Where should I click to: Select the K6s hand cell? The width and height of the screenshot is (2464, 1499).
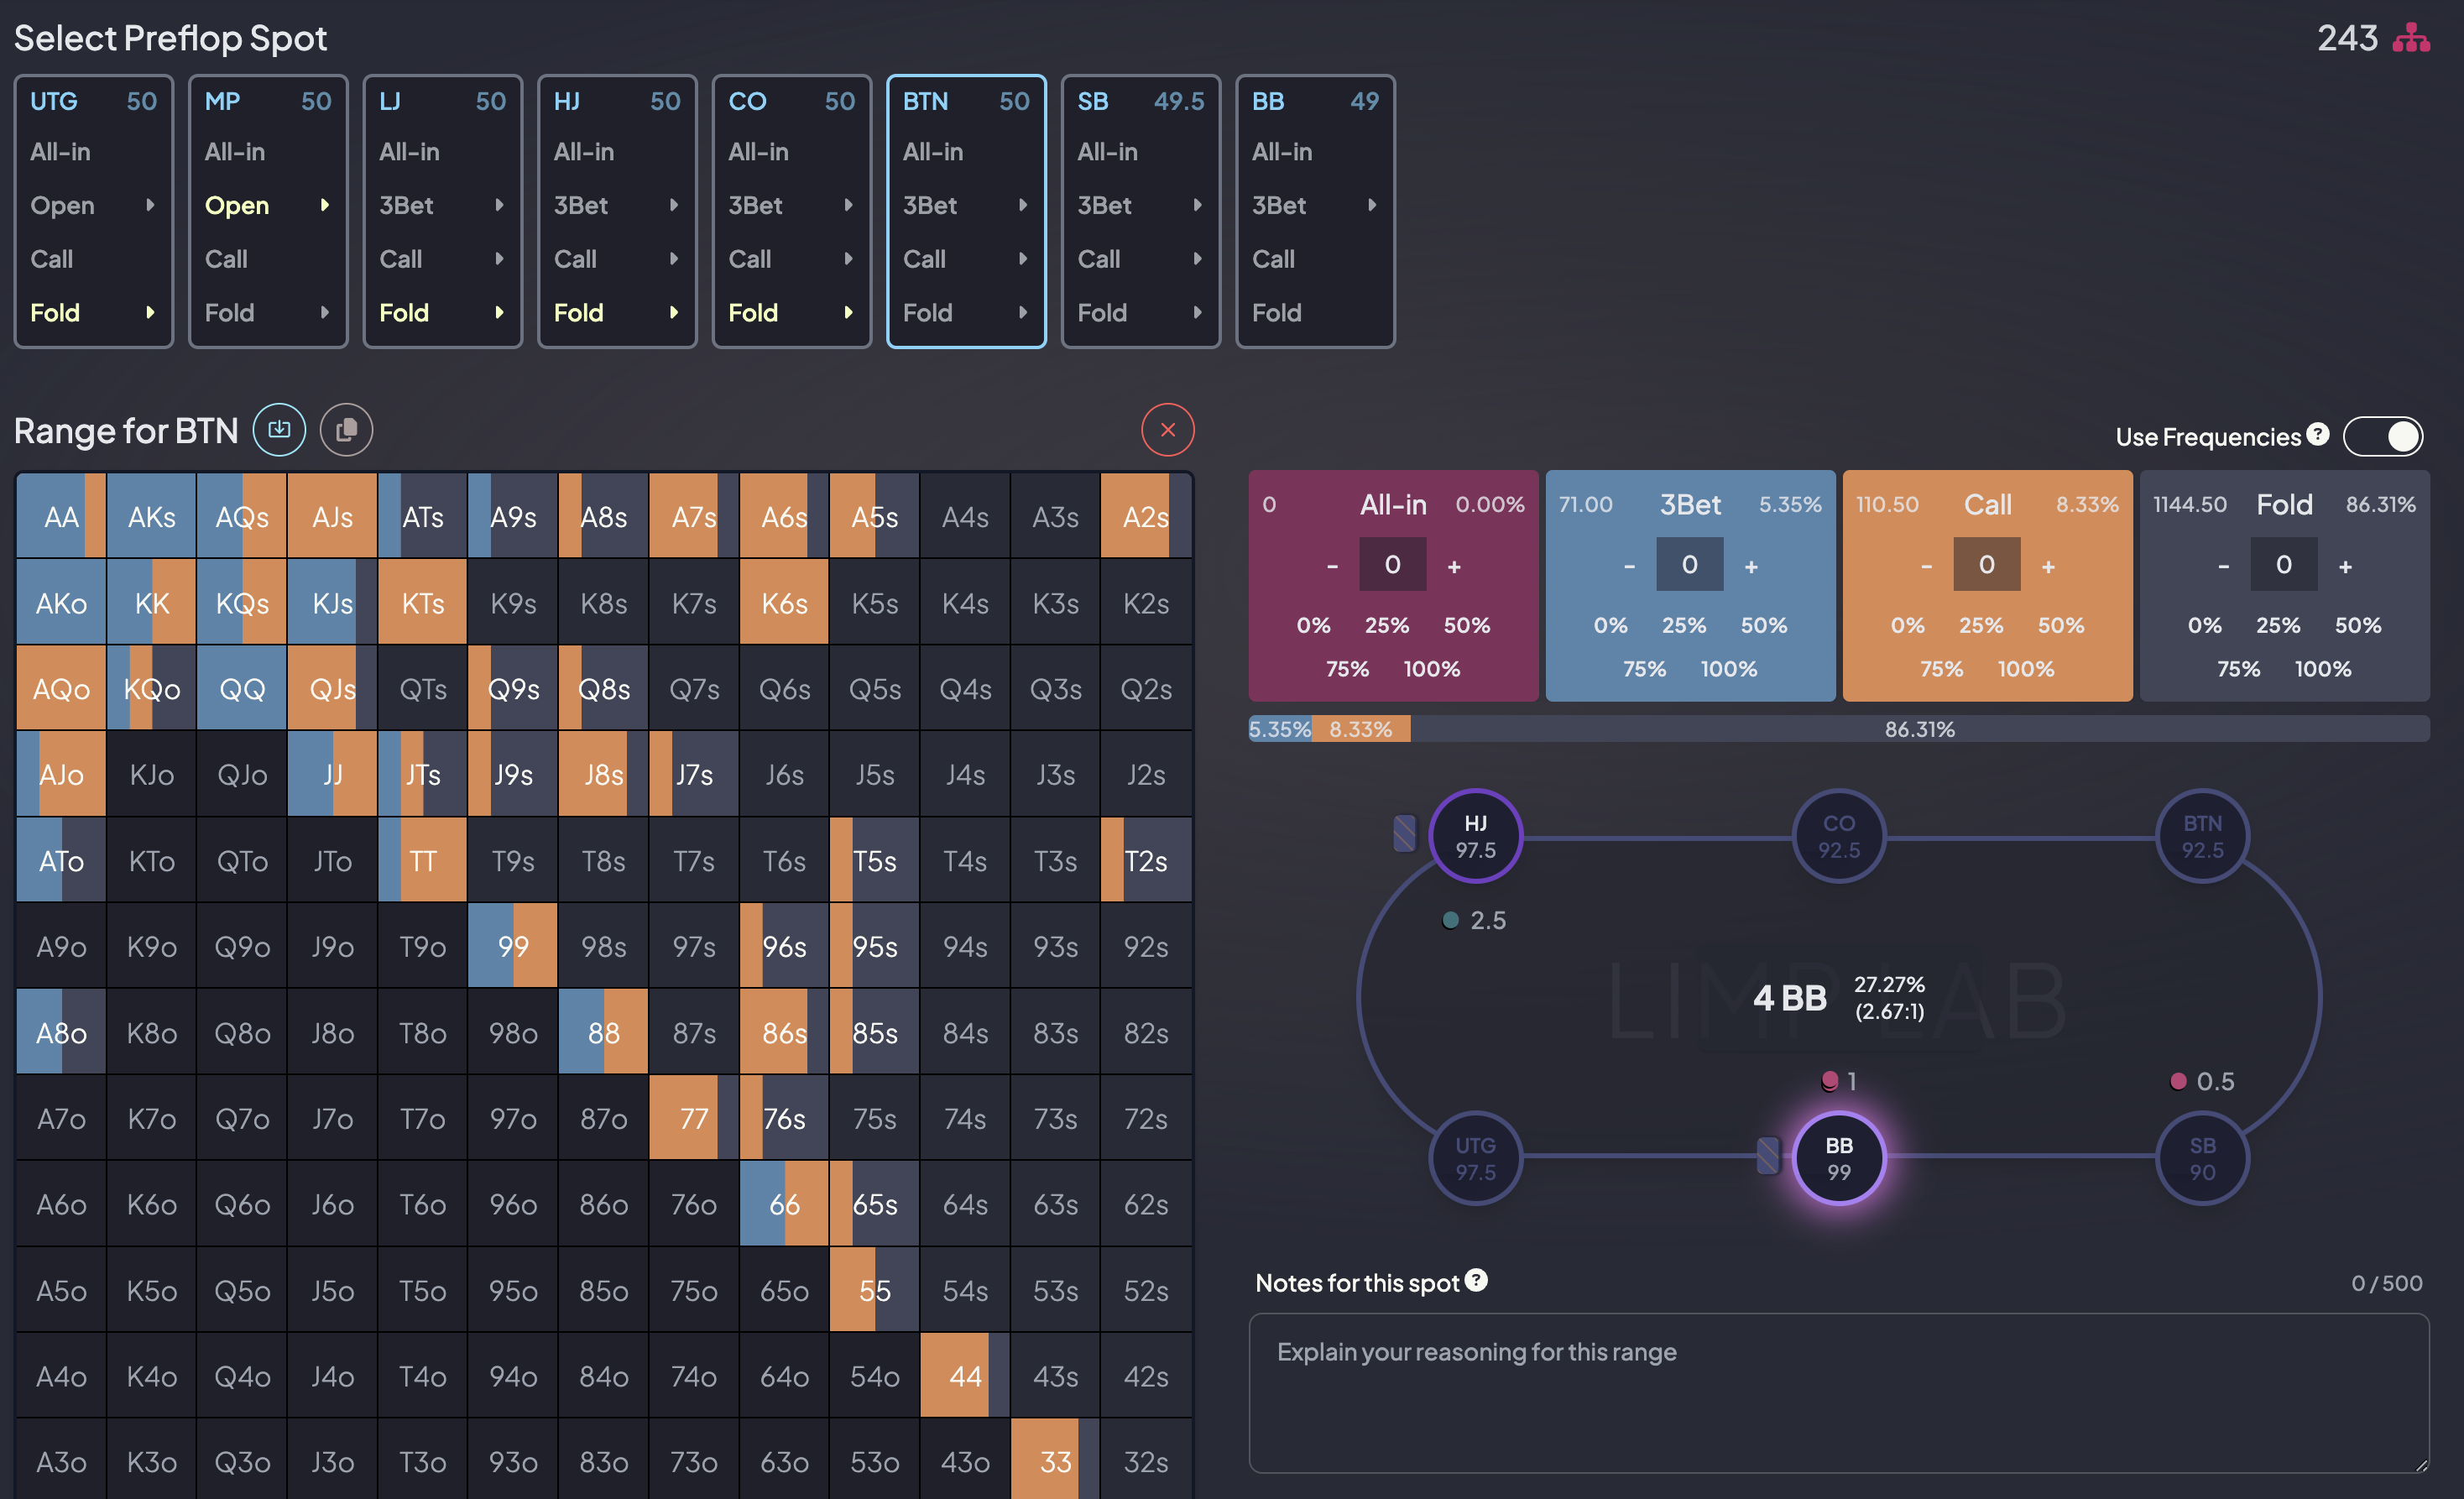[784, 602]
